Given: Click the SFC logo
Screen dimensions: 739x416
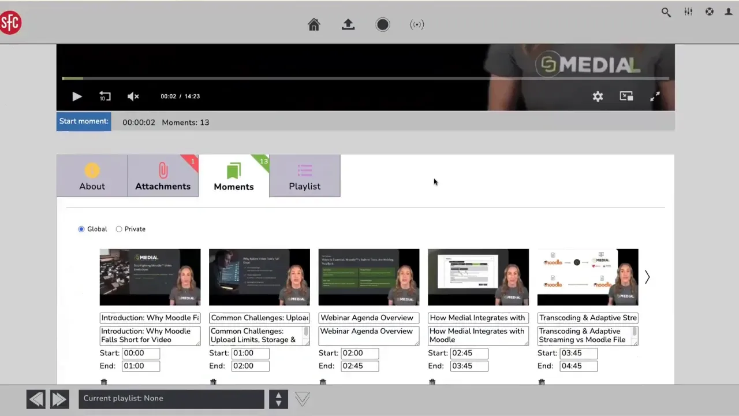Looking at the screenshot, I should [10, 23].
